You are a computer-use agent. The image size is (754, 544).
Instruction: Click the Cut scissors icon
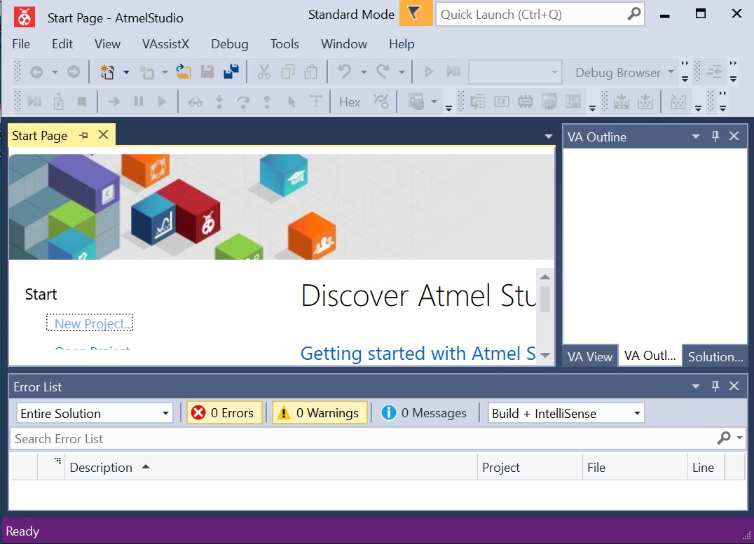[x=264, y=72]
